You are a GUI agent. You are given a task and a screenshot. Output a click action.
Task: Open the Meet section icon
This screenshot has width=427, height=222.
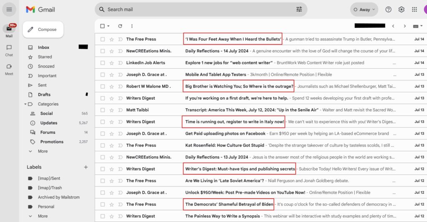tap(9, 67)
